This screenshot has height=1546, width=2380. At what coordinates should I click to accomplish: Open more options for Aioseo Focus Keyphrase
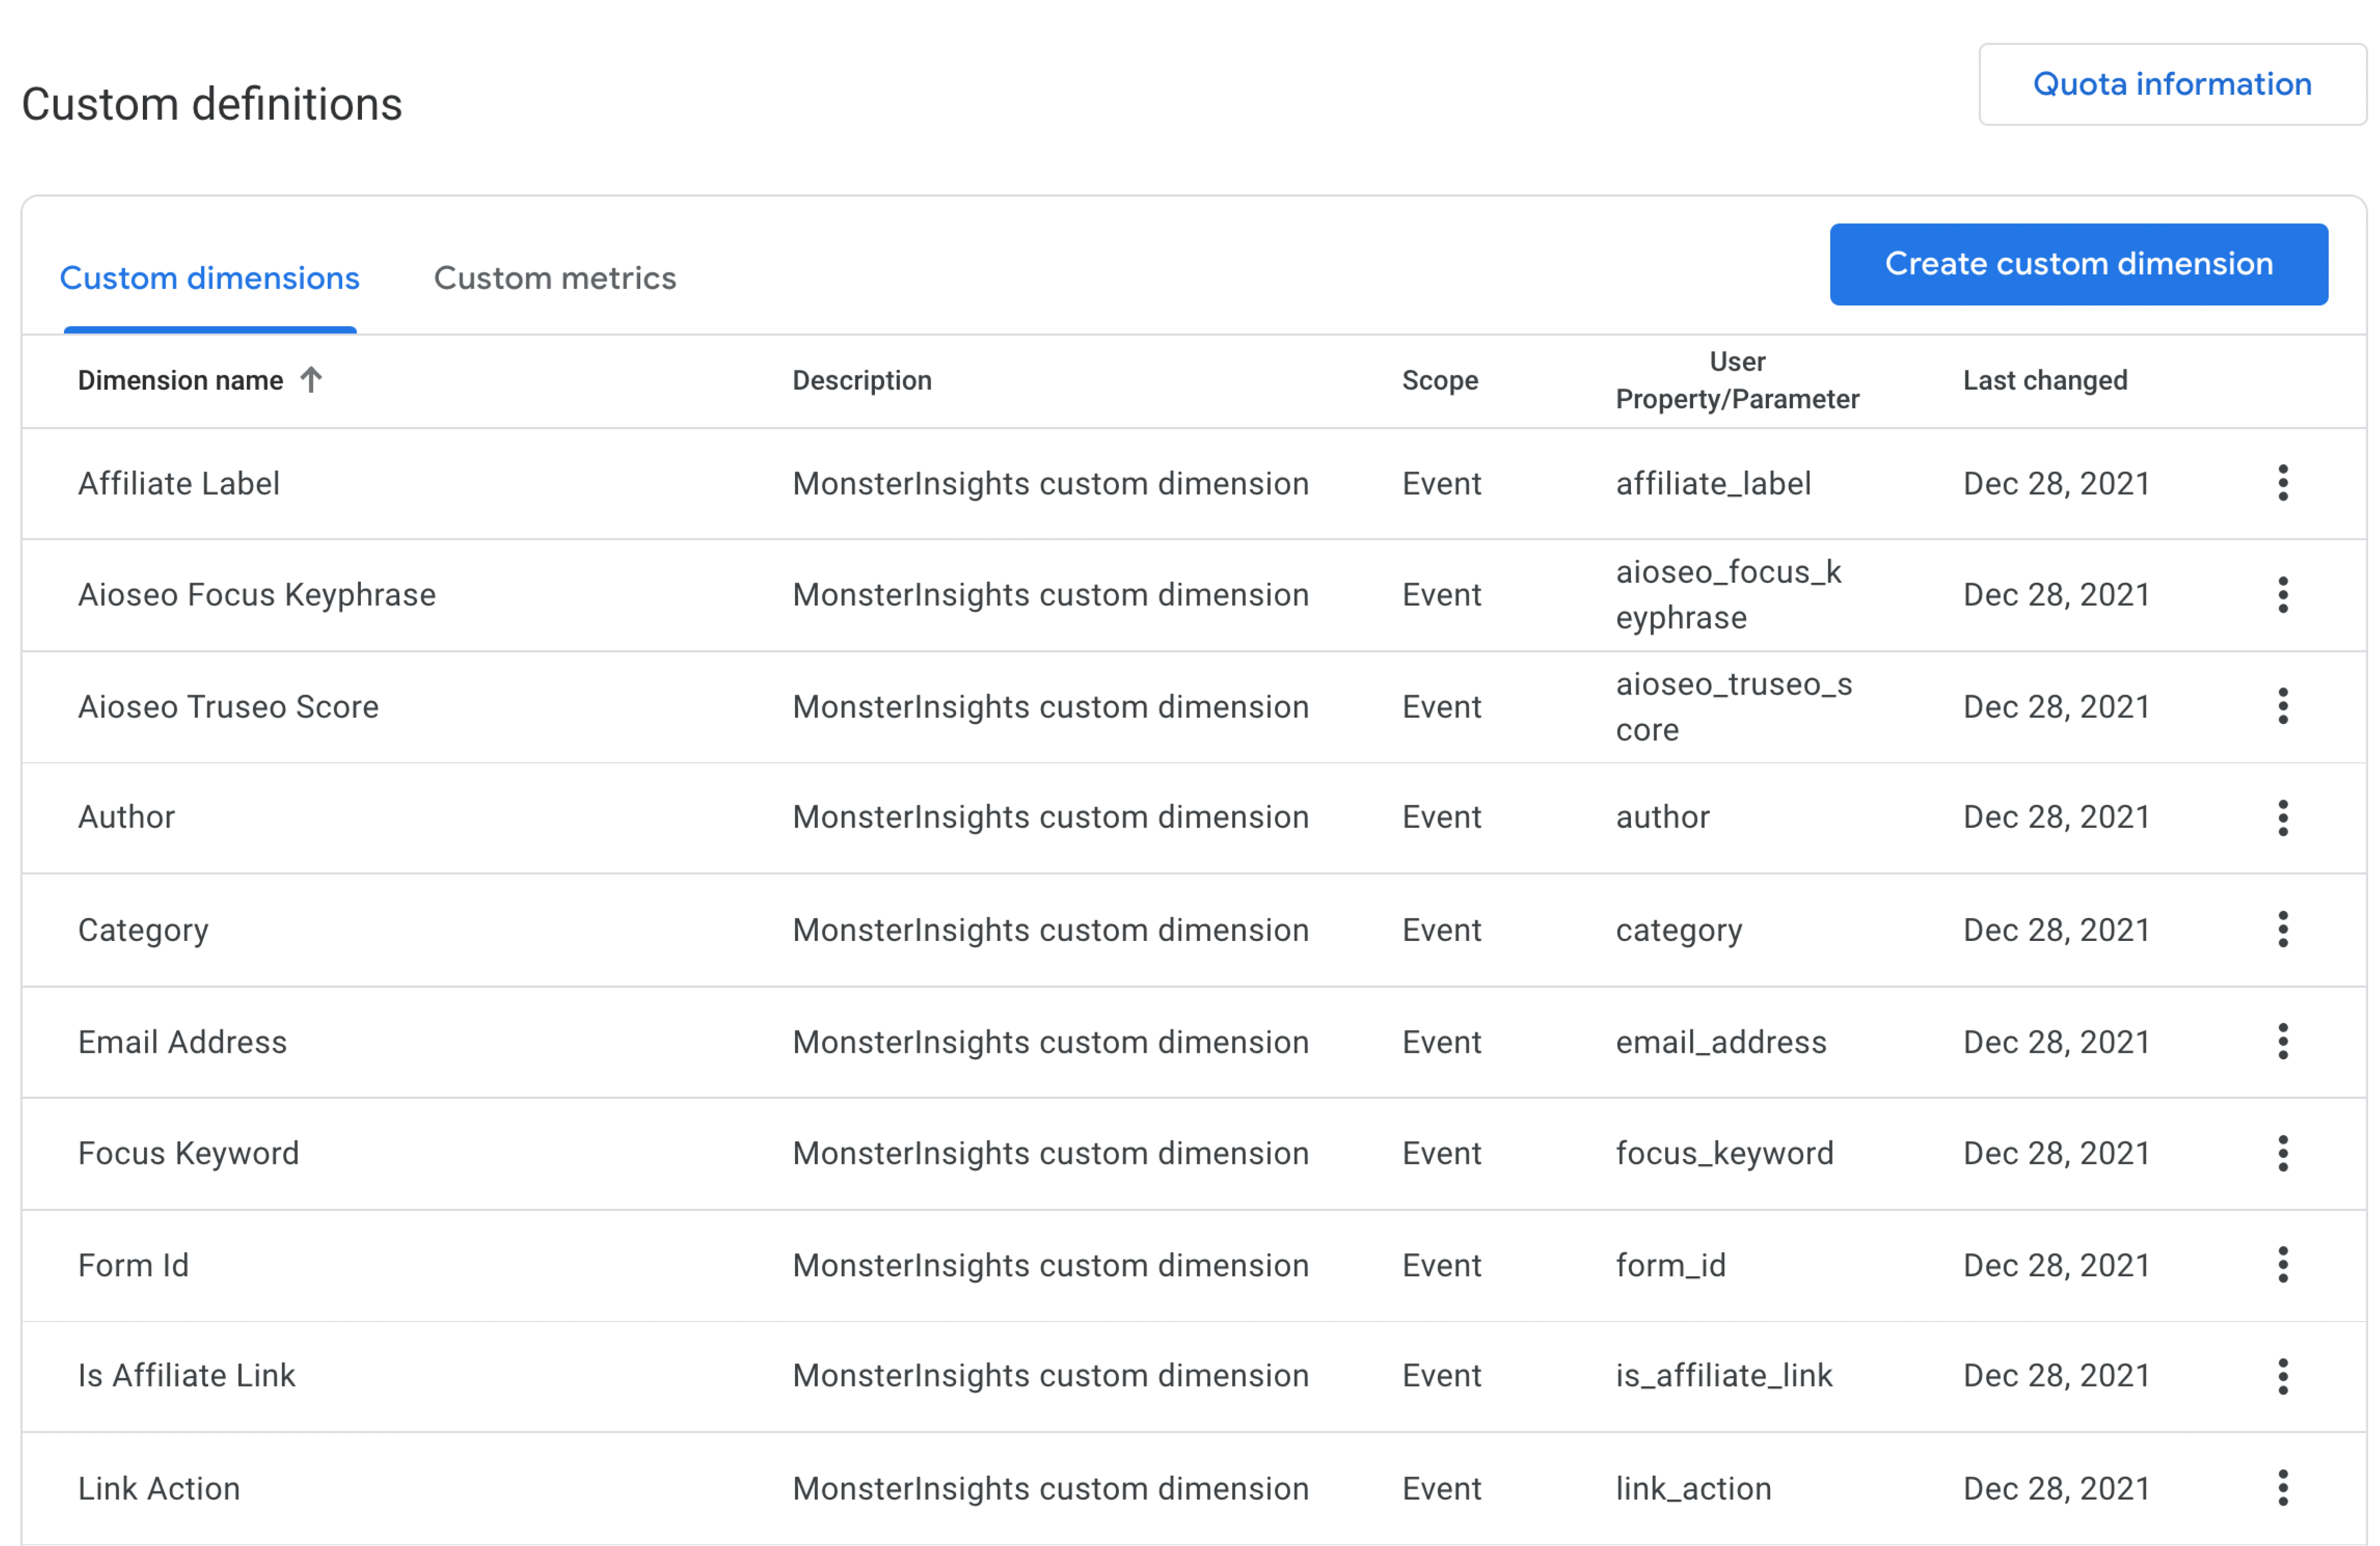(x=2283, y=595)
